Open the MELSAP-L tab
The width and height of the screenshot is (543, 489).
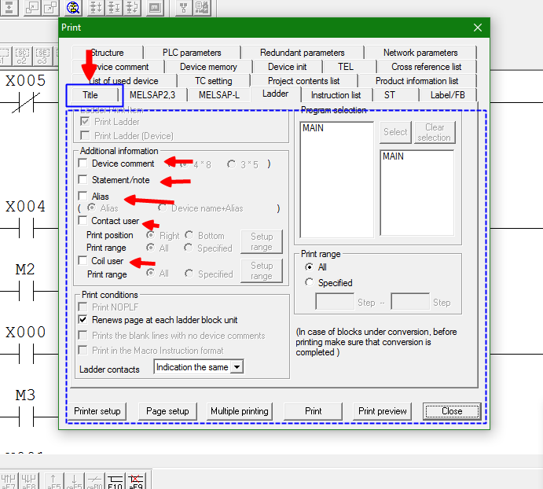pos(219,95)
